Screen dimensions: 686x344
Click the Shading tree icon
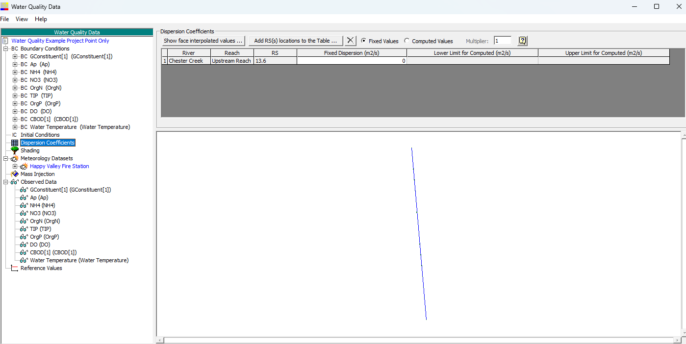click(15, 150)
